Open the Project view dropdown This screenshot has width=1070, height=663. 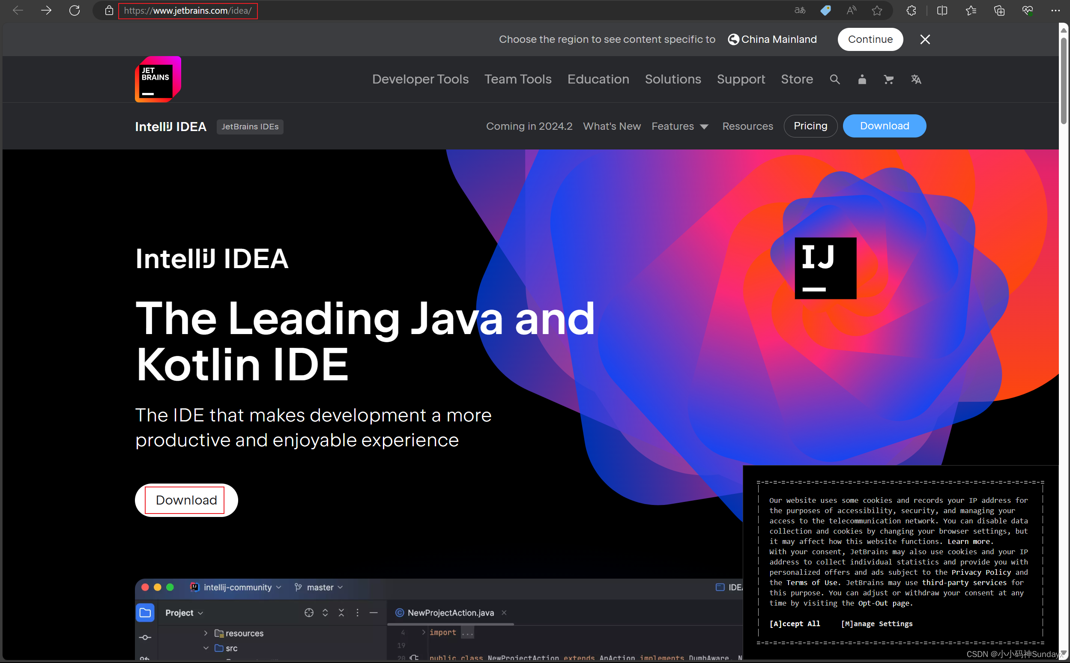(184, 612)
